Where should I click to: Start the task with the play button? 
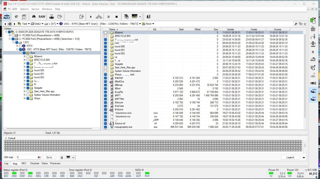(91, 17)
